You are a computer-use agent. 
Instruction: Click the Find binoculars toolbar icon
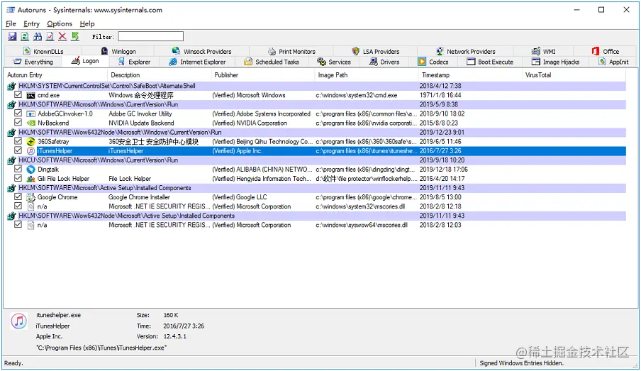(38, 36)
